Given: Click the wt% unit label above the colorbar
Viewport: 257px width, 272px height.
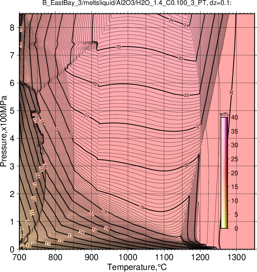Looking at the screenshot, I should coord(224,114).
